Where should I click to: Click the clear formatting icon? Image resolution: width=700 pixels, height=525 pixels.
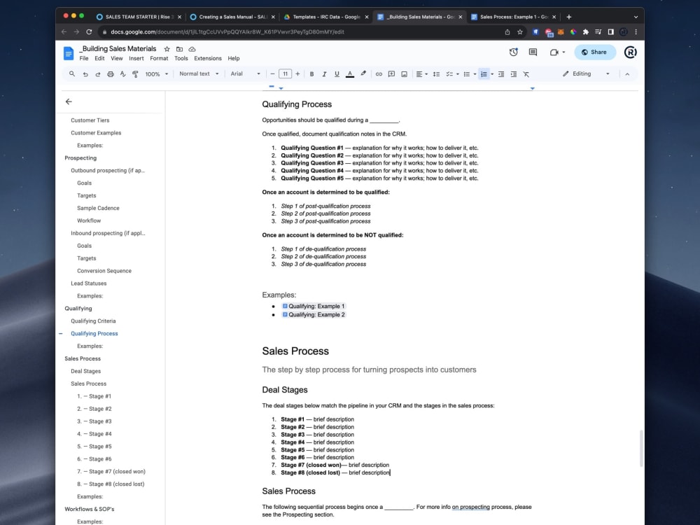526,74
